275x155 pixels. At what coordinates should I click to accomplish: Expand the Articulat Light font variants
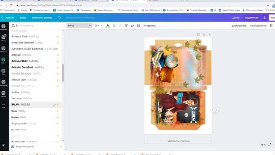coord(58,80)
